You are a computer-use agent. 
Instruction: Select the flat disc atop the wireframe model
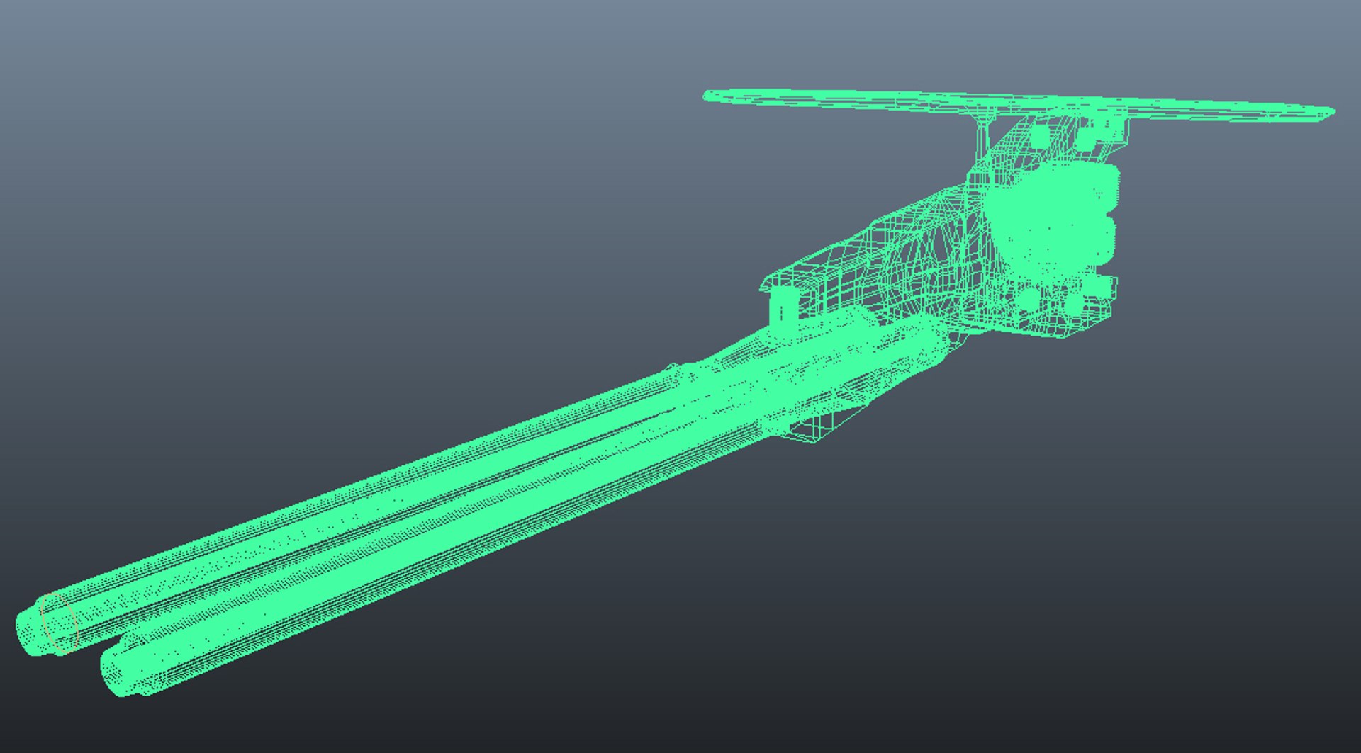1019,105
